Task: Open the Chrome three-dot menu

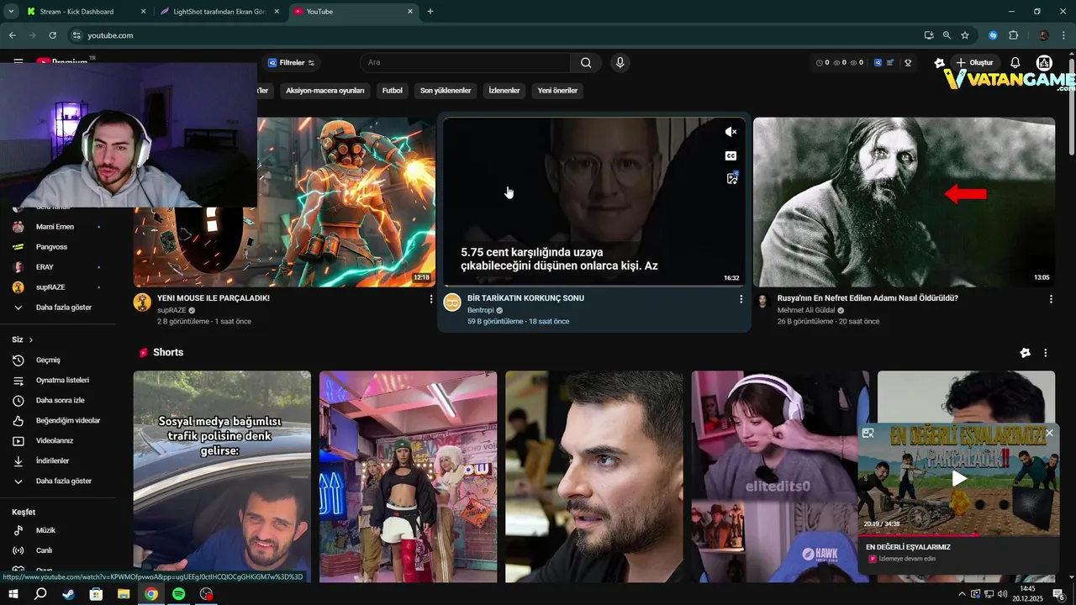Action: 1064,35
